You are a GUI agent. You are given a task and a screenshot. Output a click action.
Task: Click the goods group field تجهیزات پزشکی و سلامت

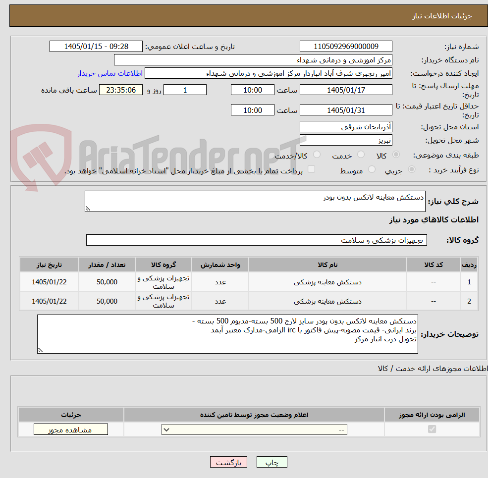[x=257, y=240]
